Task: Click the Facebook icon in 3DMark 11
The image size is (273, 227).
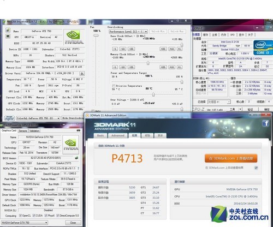Action: [265, 123]
